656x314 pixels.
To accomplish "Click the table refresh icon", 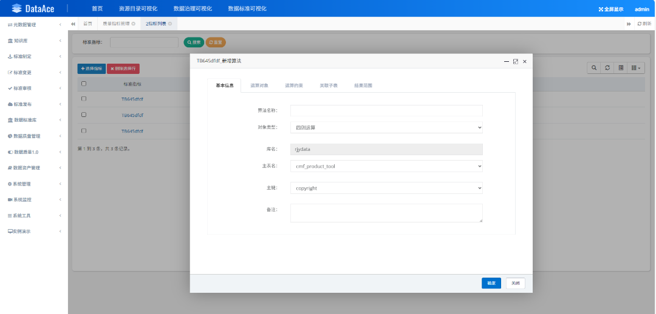I will click(607, 68).
